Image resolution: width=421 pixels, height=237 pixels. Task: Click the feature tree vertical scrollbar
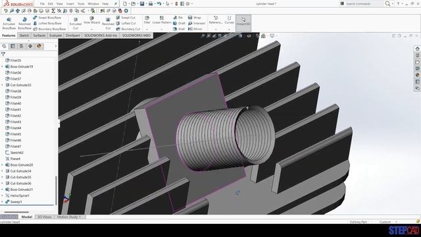coord(56,190)
